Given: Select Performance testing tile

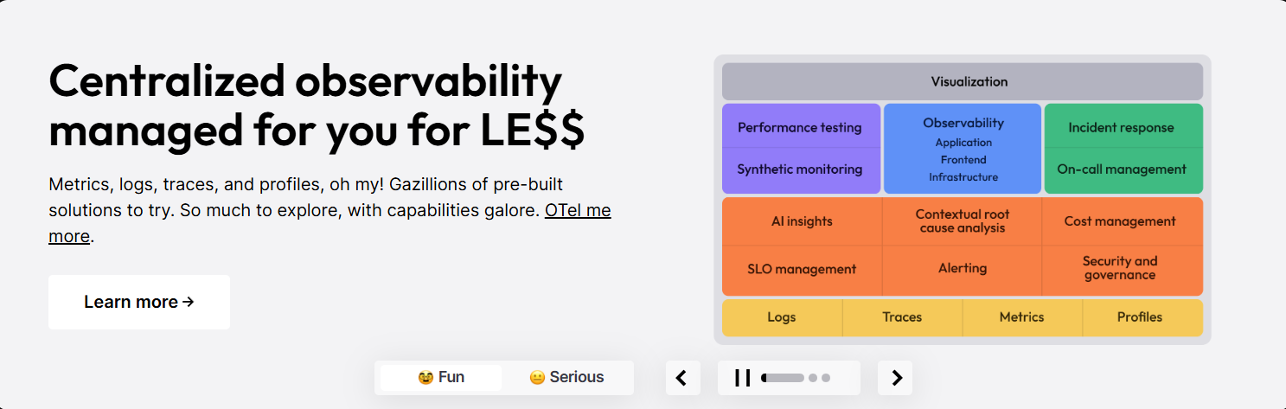Looking at the screenshot, I should tap(801, 126).
